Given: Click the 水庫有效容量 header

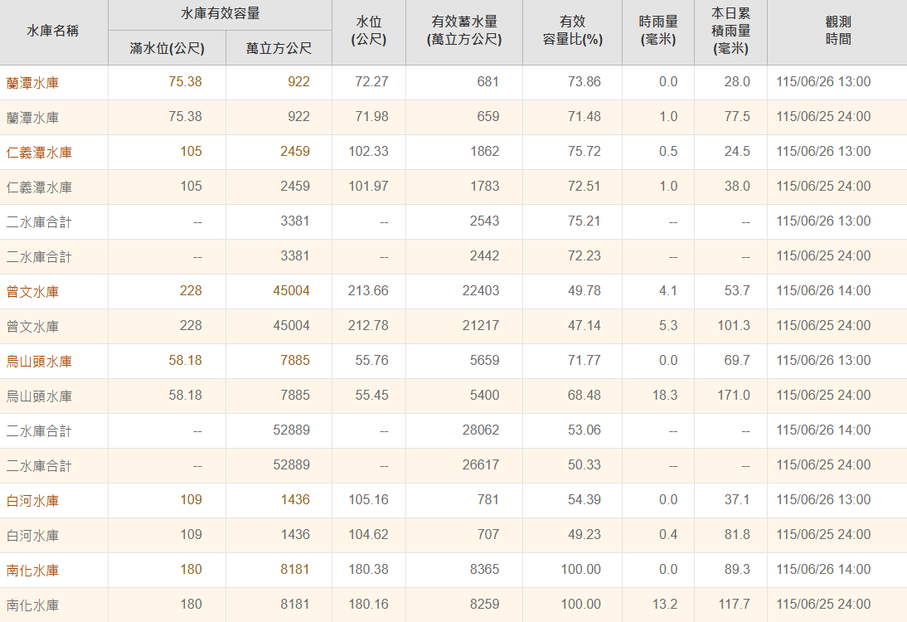Looking at the screenshot, I should 220,13.
